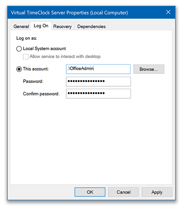Switch to the General tab
This screenshot has width=183, height=207.
click(x=21, y=26)
